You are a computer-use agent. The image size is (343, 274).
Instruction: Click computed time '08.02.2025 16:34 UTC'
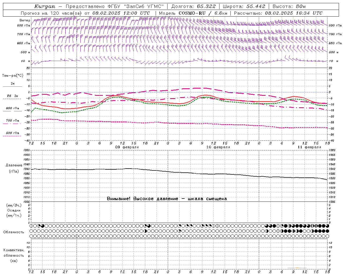(294, 13)
